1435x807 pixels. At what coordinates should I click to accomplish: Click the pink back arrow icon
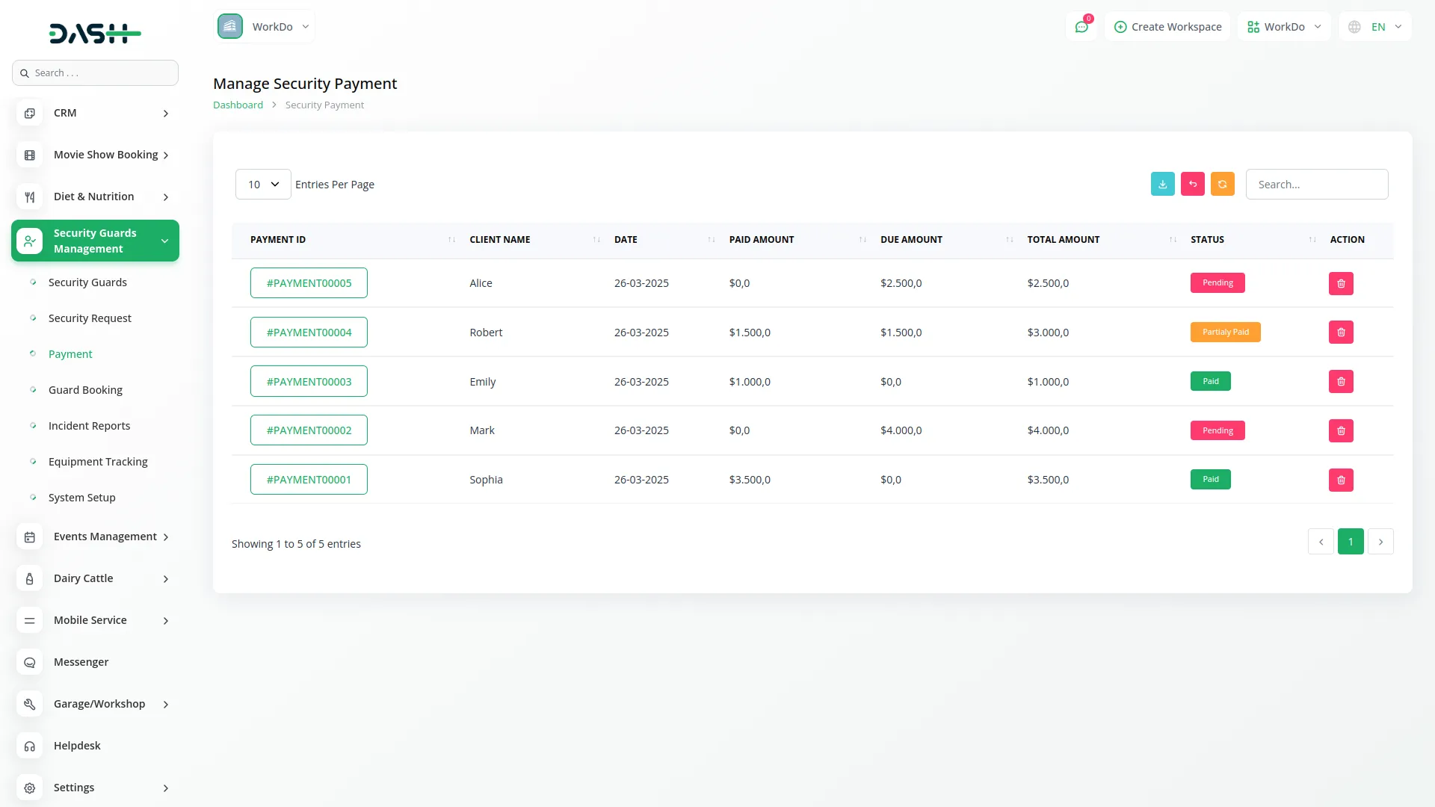[1192, 184]
